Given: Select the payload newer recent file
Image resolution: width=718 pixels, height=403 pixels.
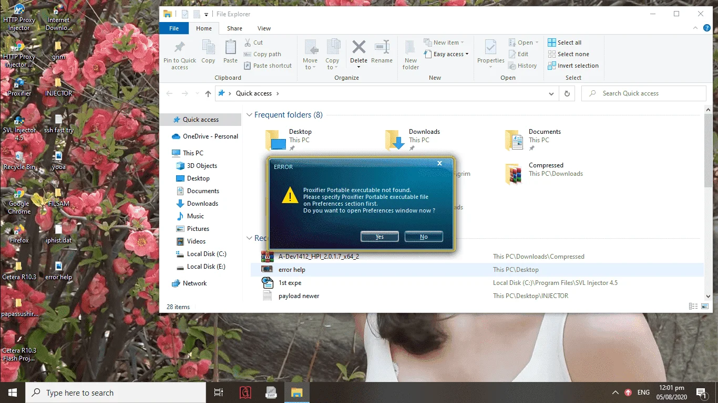Looking at the screenshot, I should pos(299,296).
